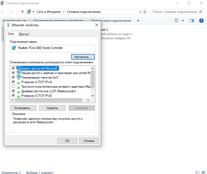Image resolution: width=207 pixels, height=174 pixels.
Task: Uncheck Драйвер протокола LLDP checkbox
Action: click(13, 91)
